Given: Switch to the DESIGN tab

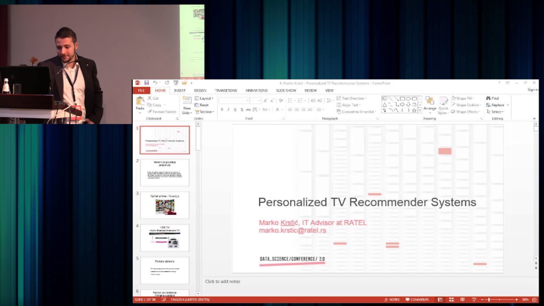Looking at the screenshot, I should [200, 91].
